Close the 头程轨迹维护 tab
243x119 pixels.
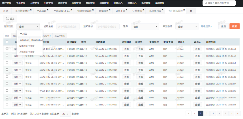coord(31,10)
